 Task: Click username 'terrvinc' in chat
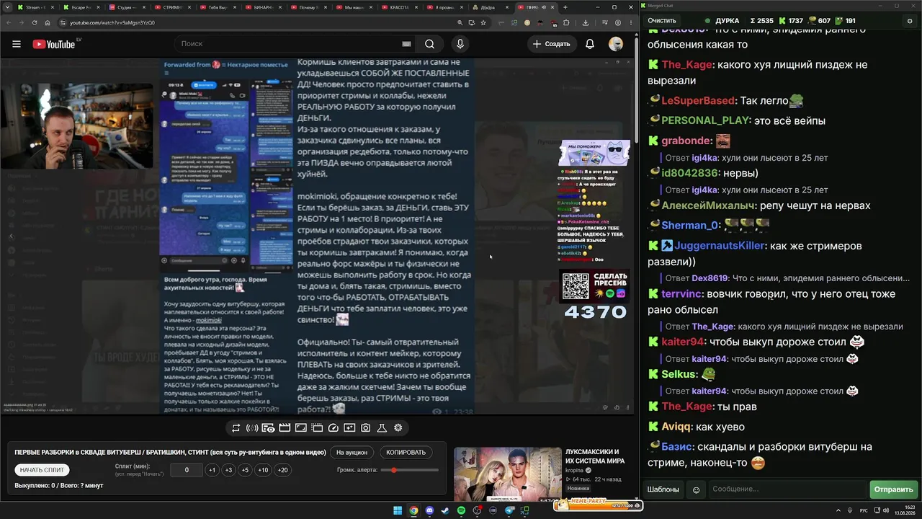(x=681, y=294)
